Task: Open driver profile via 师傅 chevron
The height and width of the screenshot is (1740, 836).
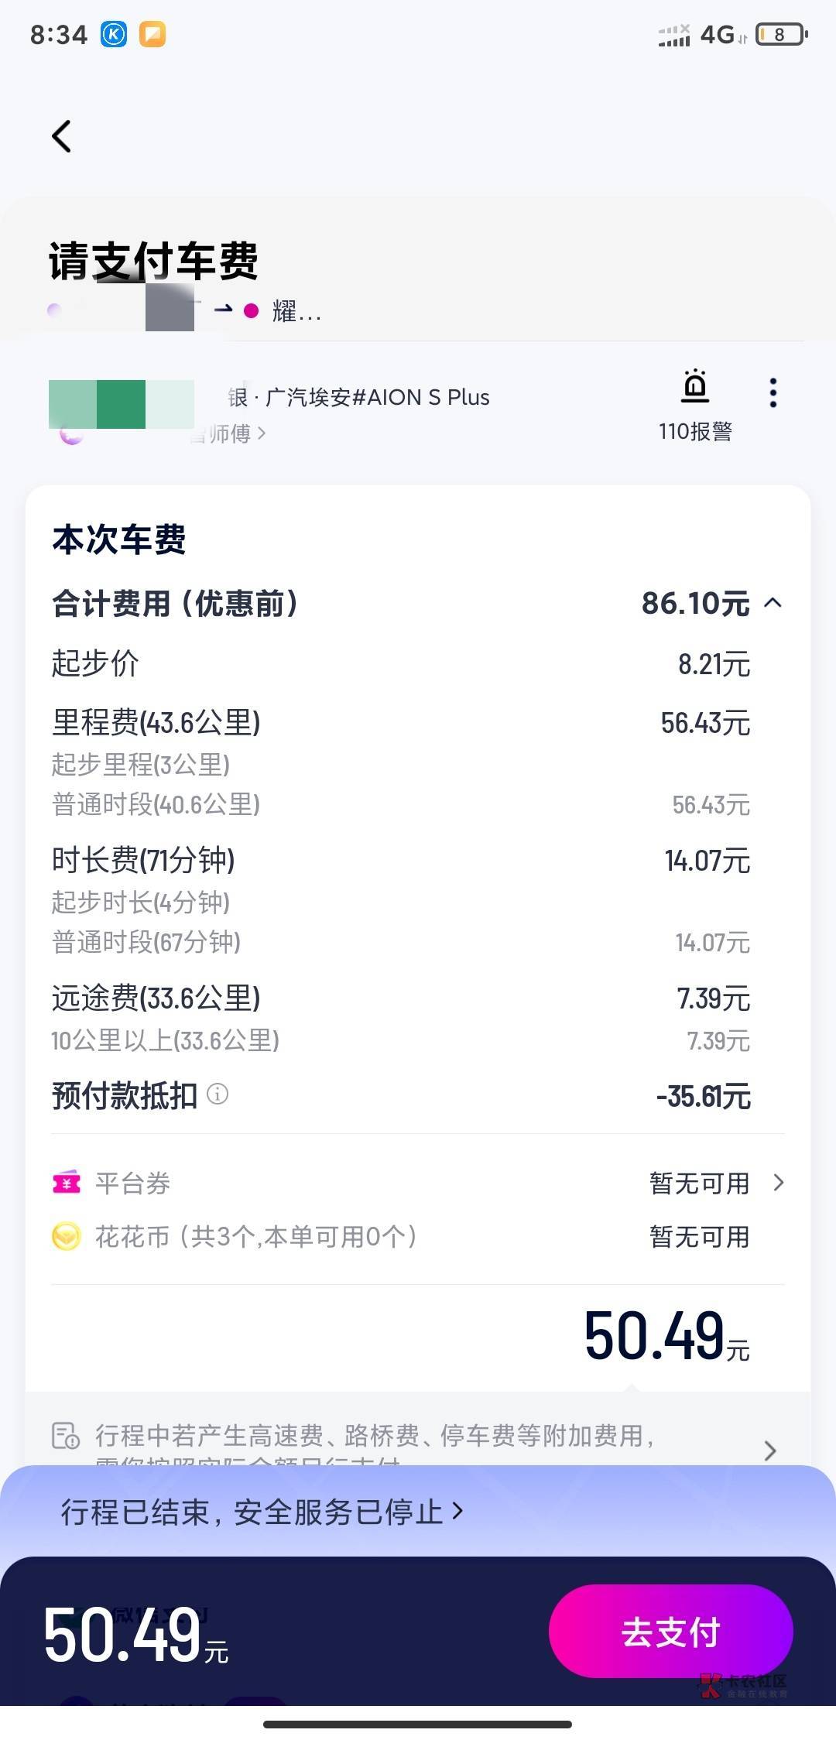Action: tap(261, 433)
